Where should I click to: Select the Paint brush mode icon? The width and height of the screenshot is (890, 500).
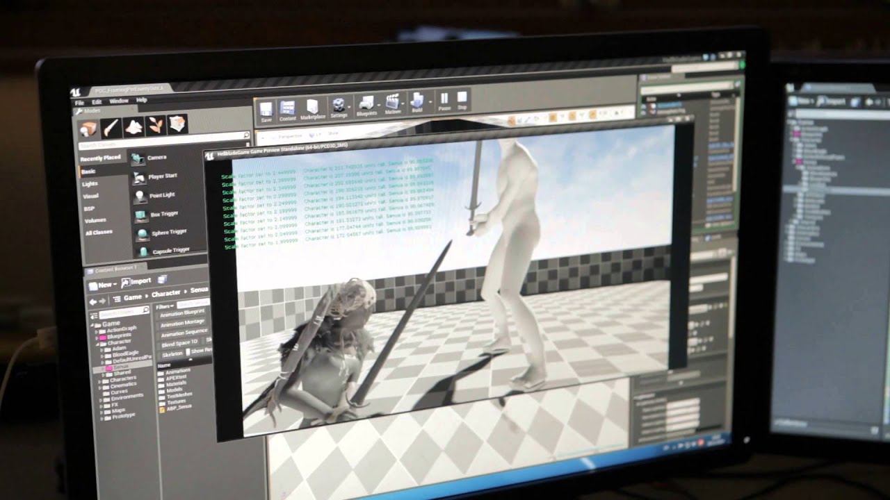pyautogui.click(x=111, y=128)
